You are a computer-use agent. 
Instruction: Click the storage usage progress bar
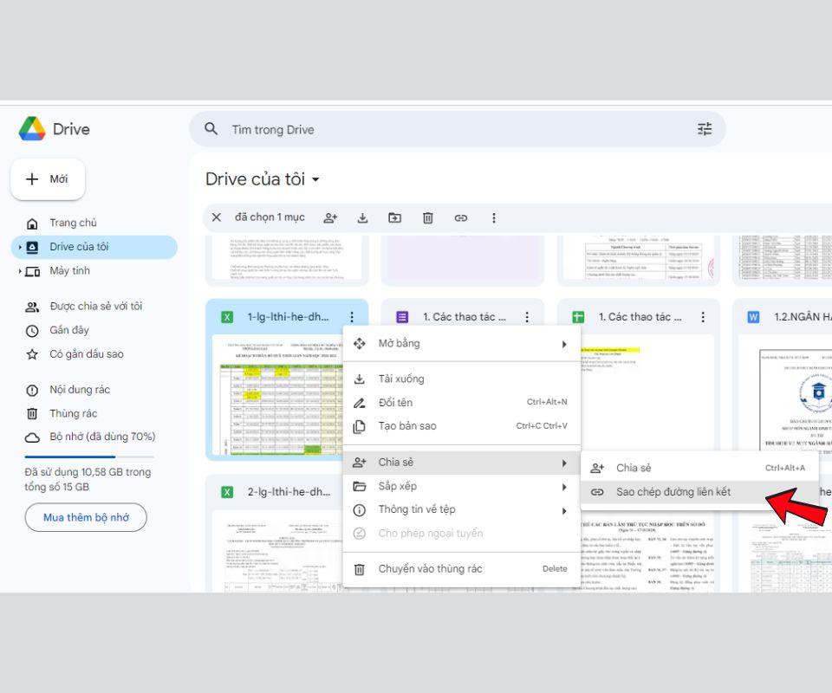(x=89, y=457)
